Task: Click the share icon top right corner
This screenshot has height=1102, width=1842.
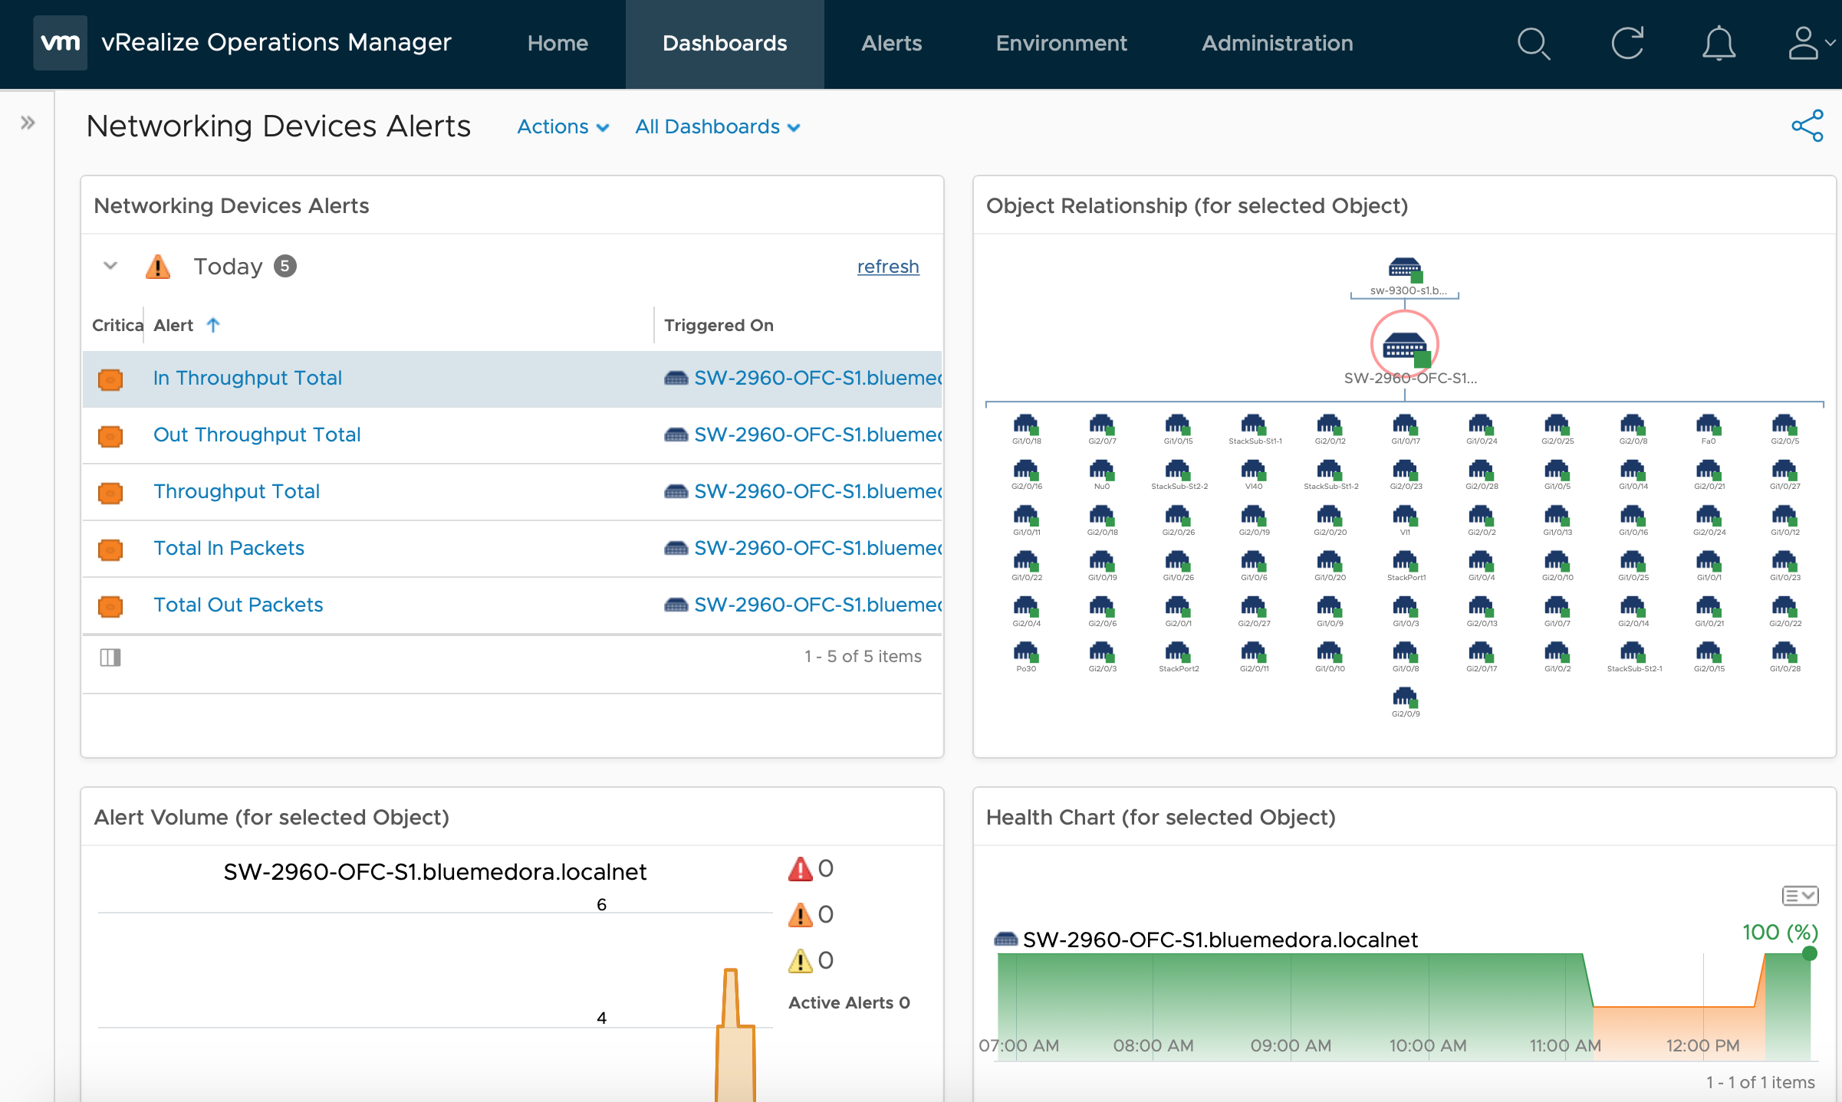Action: (1809, 125)
